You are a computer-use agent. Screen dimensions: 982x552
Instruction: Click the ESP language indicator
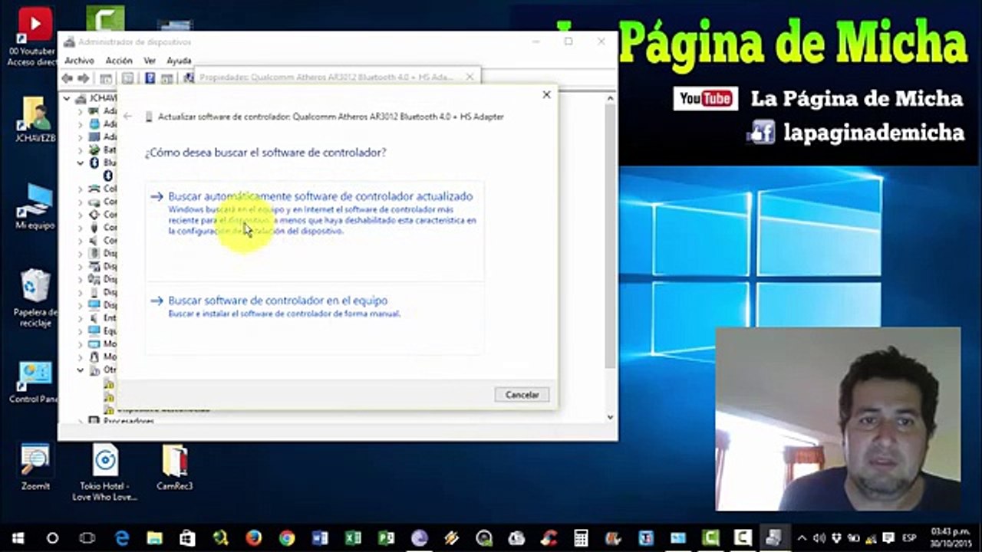910,538
